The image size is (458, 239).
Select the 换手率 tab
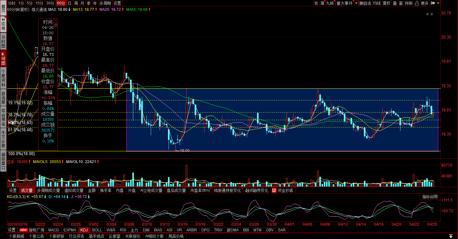[x=106, y=191]
